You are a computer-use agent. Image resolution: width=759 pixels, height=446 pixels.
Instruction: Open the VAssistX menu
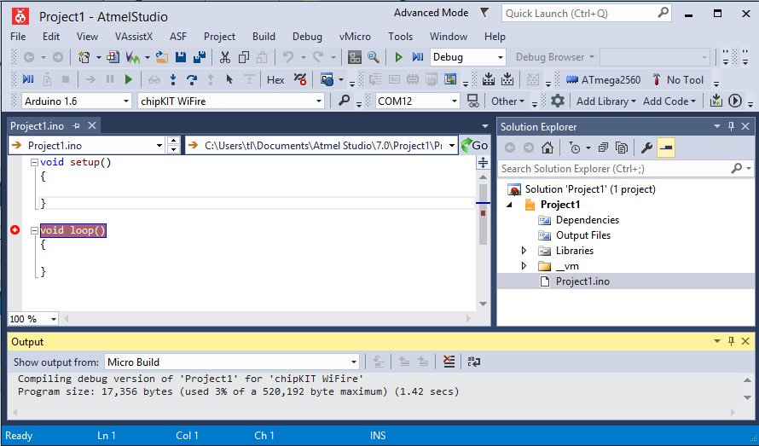[x=134, y=37]
